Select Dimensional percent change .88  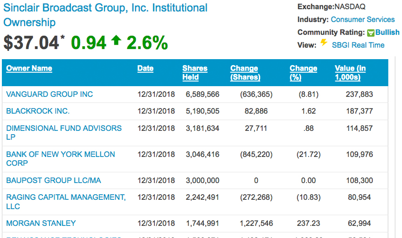click(x=308, y=128)
